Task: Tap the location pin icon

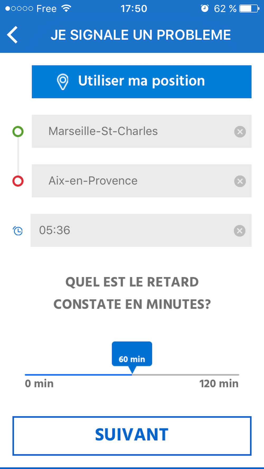Action: [63, 82]
